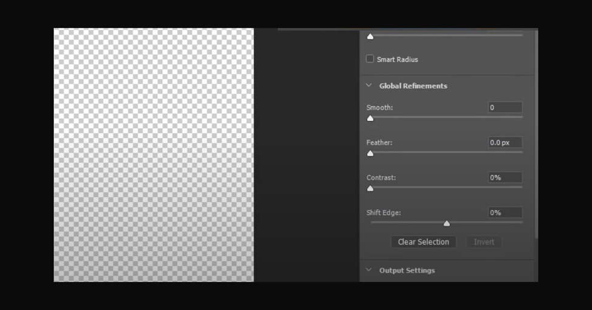The image size is (592, 310).
Task: Click the Clear Selection button
Action: 423,242
